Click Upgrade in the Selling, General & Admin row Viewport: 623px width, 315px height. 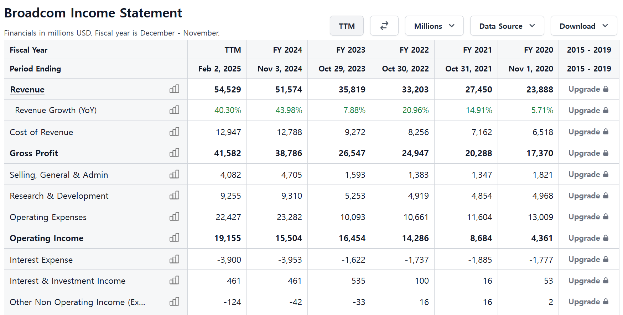pos(588,175)
